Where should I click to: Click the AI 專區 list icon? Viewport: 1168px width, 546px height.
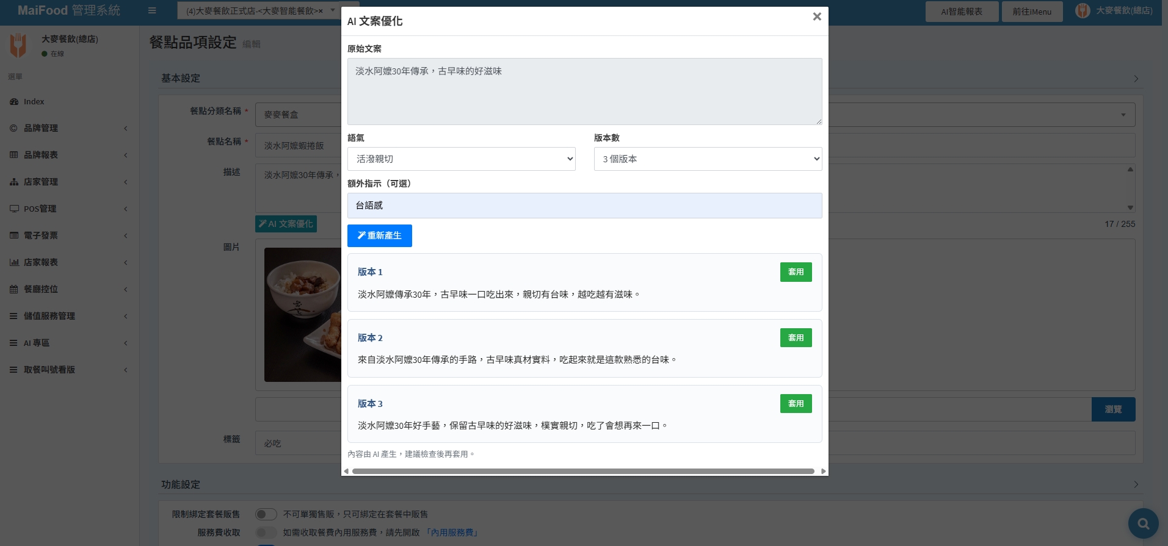(x=13, y=343)
